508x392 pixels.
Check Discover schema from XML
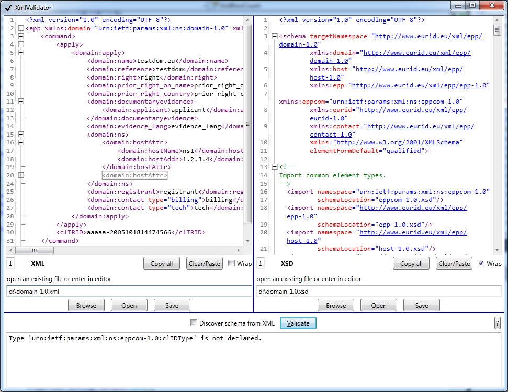(x=194, y=323)
